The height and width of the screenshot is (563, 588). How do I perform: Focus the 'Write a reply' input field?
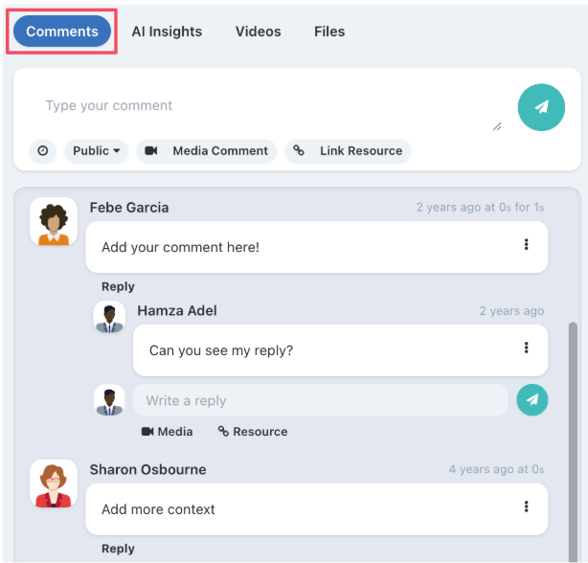coord(320,400)
